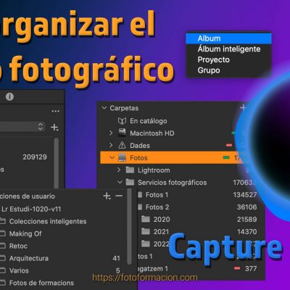
Task: Click the Making Of album icon
Action: 3,233
